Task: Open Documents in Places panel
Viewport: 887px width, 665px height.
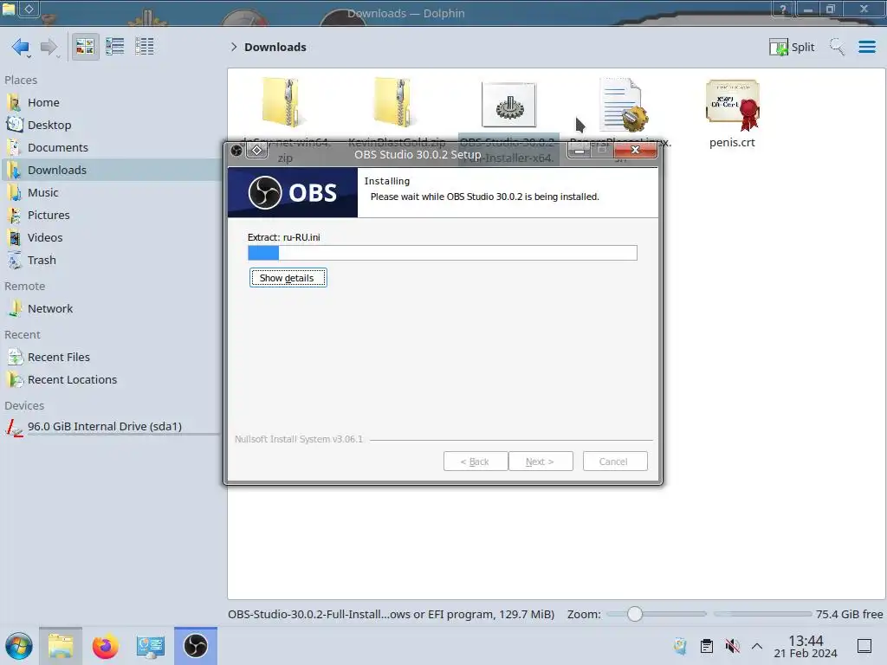Action: point(111,147)
